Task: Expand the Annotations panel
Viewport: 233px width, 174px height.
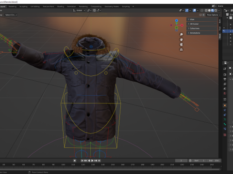Action: point(202,33)
